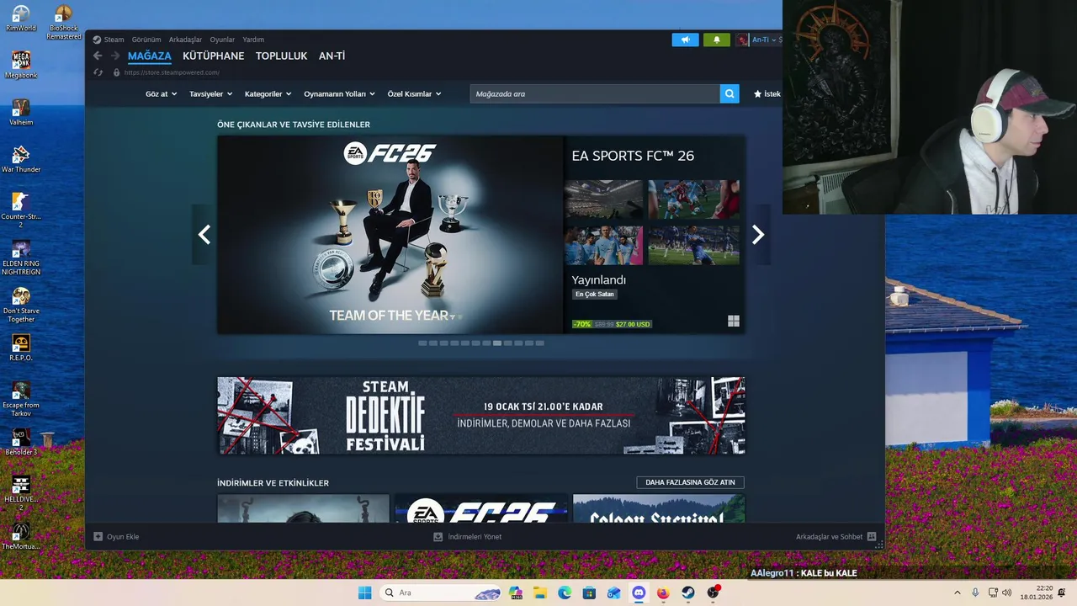The height and width of the screenshot is (606, 1077).
Task: Show next featured game in carousel
Action: (x=758, y=235)
